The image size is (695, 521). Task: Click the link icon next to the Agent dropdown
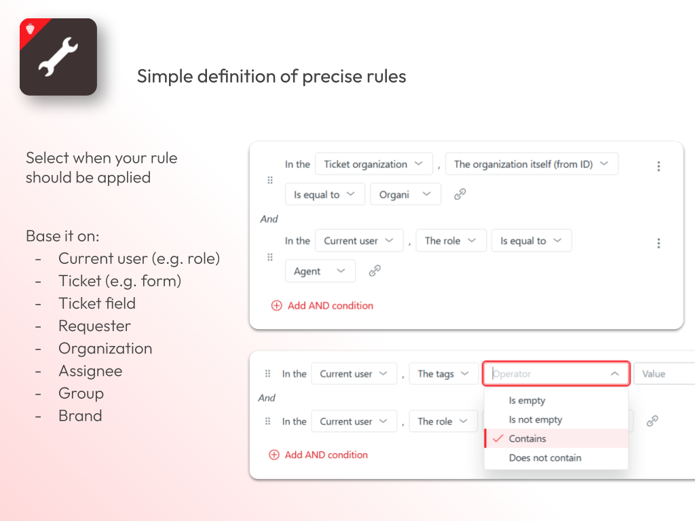pos(375,271)
